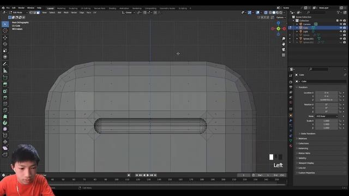Expand the Camera item in outliner

[297, 24]
